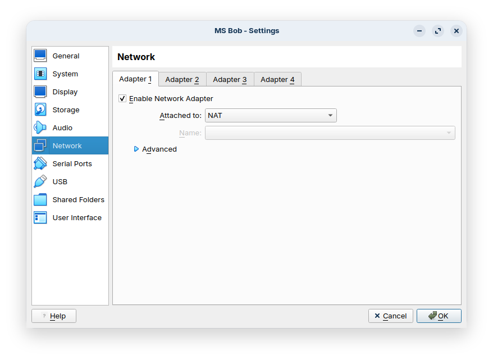The height and width of the screenshot is (360, 493).
Task: Switch to the Adapter 2 tab
Action: 182,80
